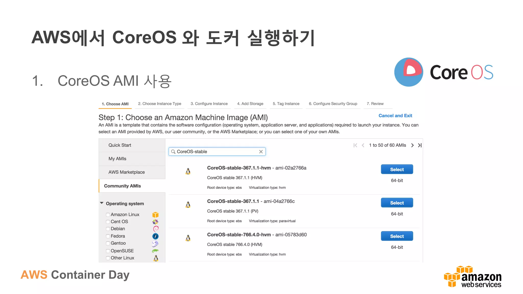Image resolution: width=523 pixels, height=294 pixels.
Task: Click the '1 to 50 of 60 AMIs' text
Action: pos(387,145)
